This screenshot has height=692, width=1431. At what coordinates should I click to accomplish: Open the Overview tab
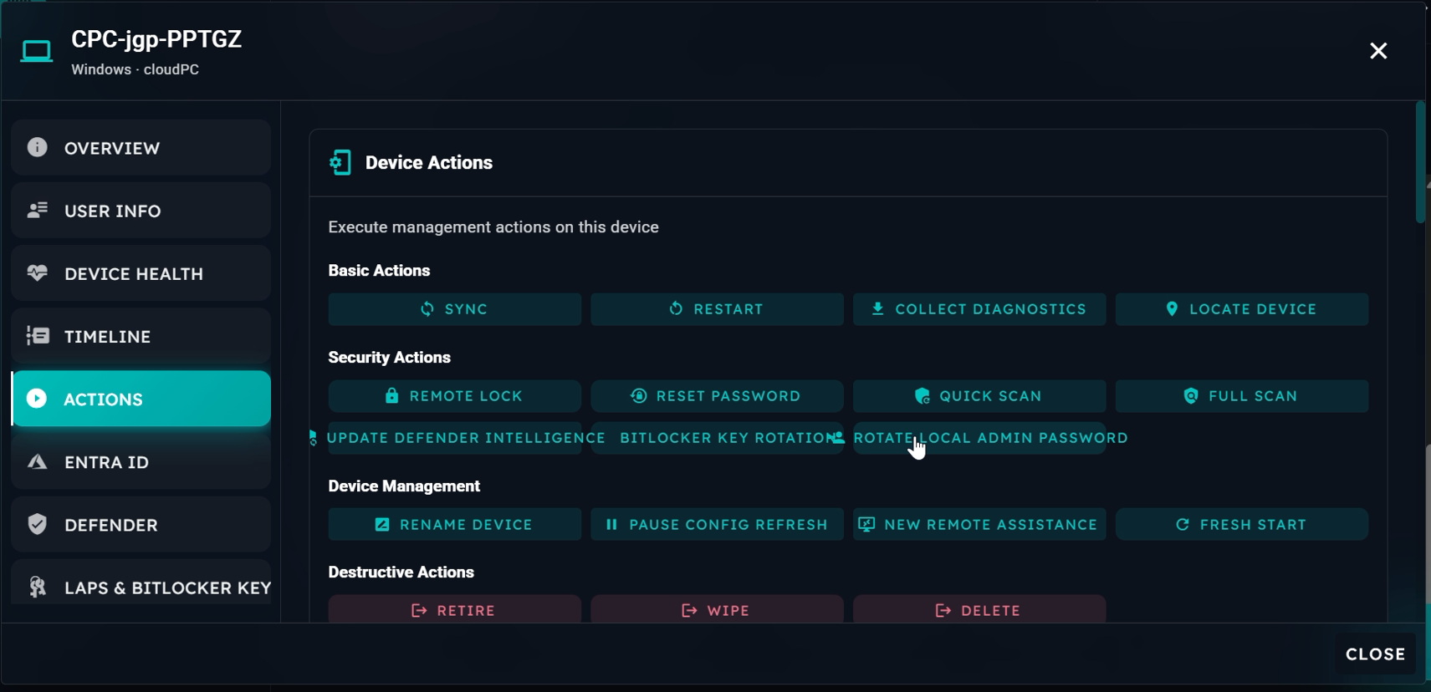[x=141, y=148]
